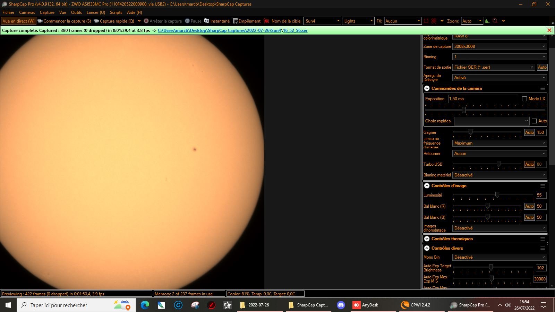
Task: Open the Binning dropdown
Action: click(499, 57)
